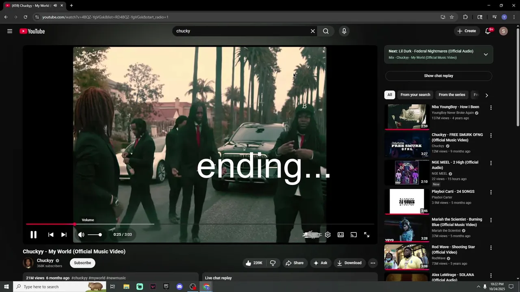The width and height of the screenshot is (520, 292).
Task: Start voice search with microphone icon
Action: tap(344, 31)
